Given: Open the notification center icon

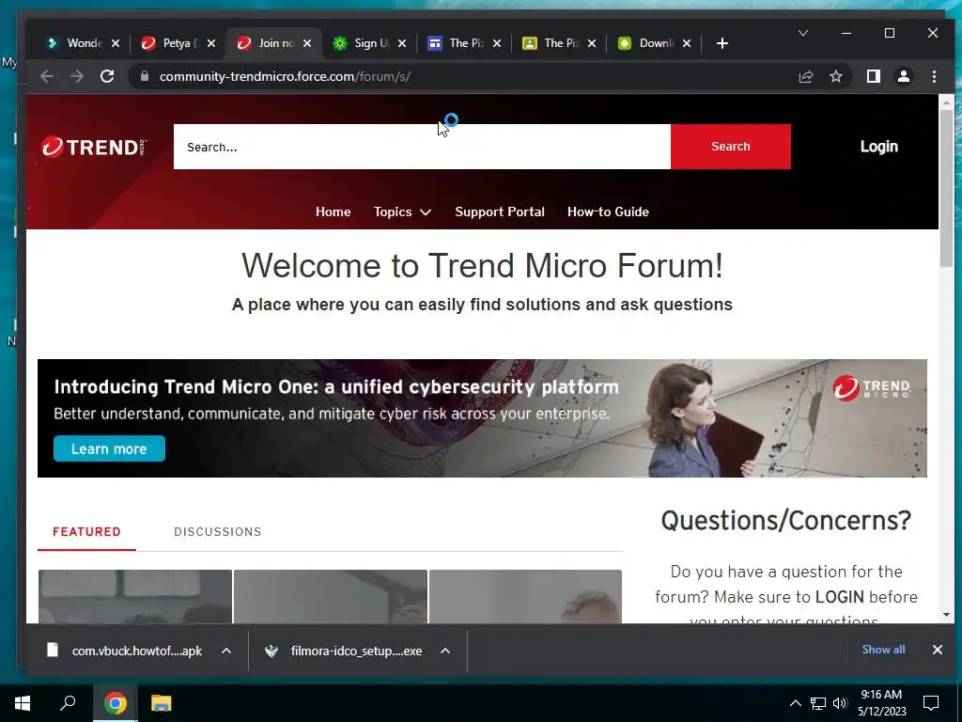Looking at the screenshot, I should point(931,703).
